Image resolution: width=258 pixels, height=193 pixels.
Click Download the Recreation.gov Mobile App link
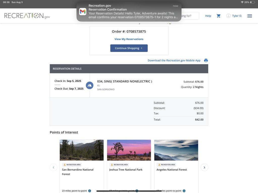(x=174, y=60)
